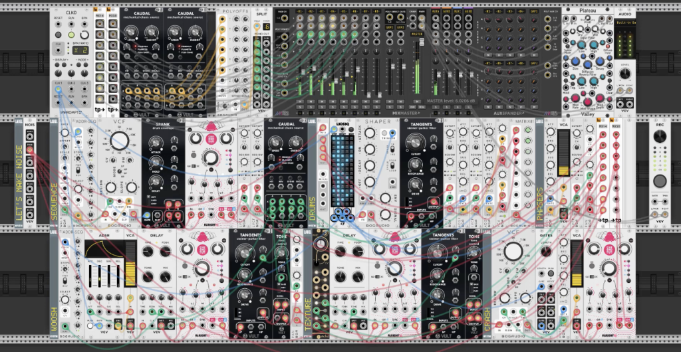This screenshot has height=352, width=681.
Task: Click the MIX knob on first bottom-row DELAY
Action: [166, 276]
